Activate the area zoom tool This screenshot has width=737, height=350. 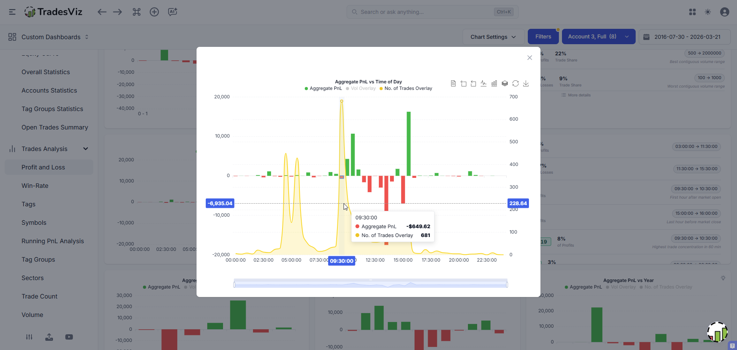point(463,83)
